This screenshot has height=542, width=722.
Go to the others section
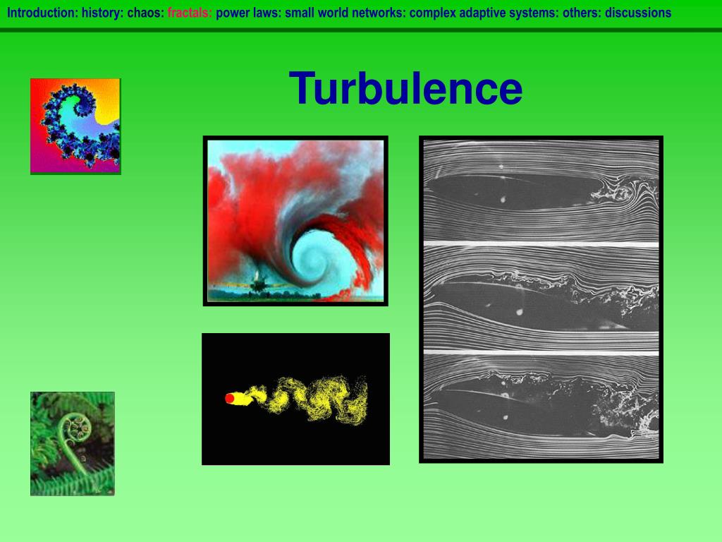582,13
